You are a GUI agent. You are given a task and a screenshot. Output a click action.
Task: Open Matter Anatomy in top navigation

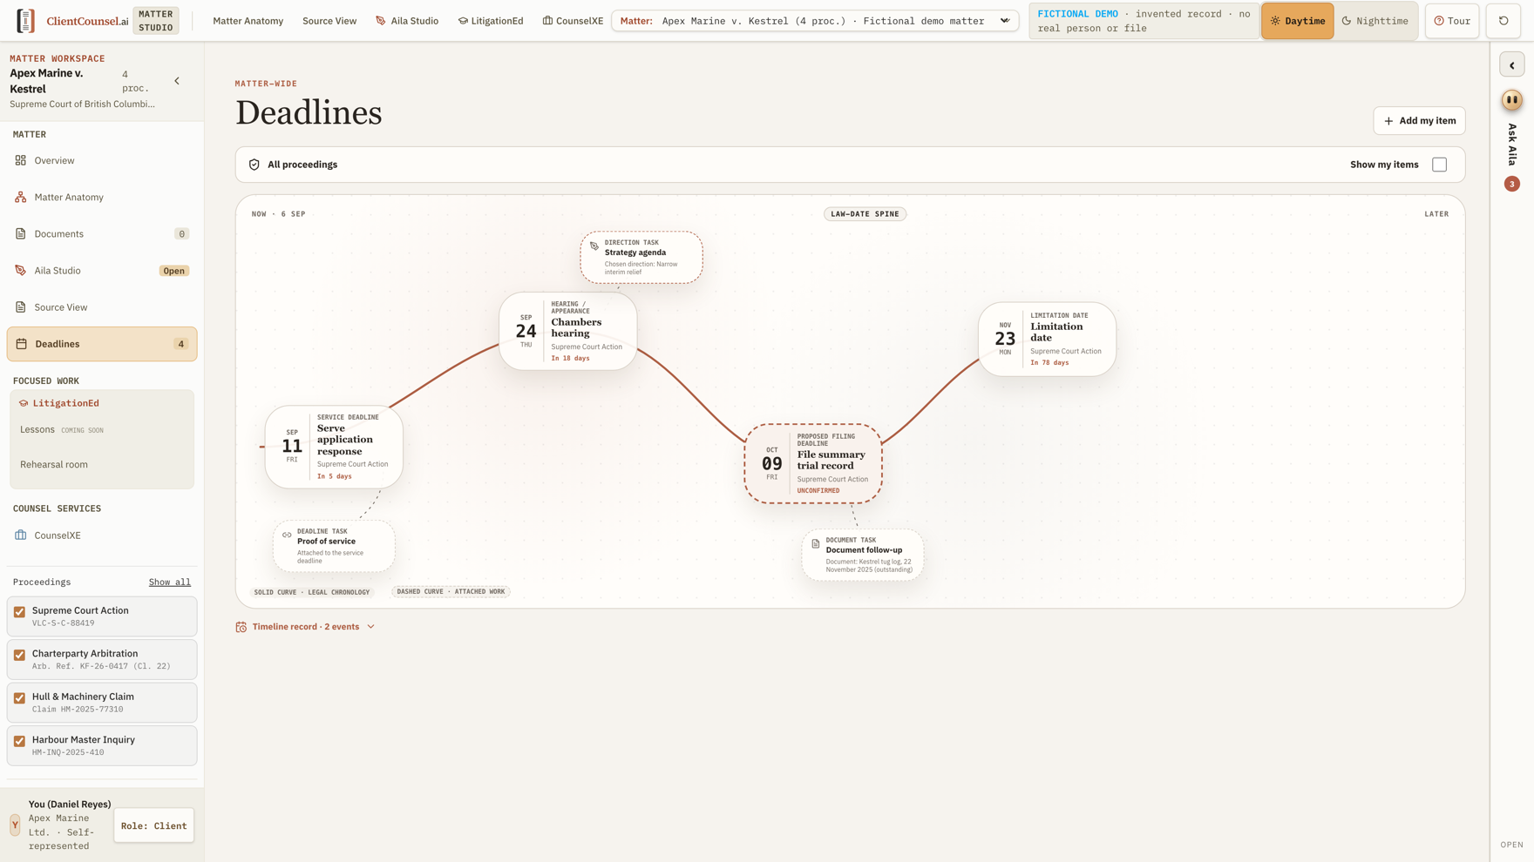[x=248, y=21]
